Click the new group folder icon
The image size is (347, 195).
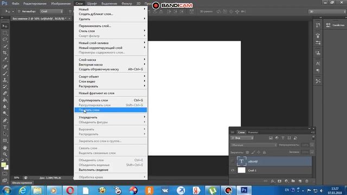(x=293, y=181)
